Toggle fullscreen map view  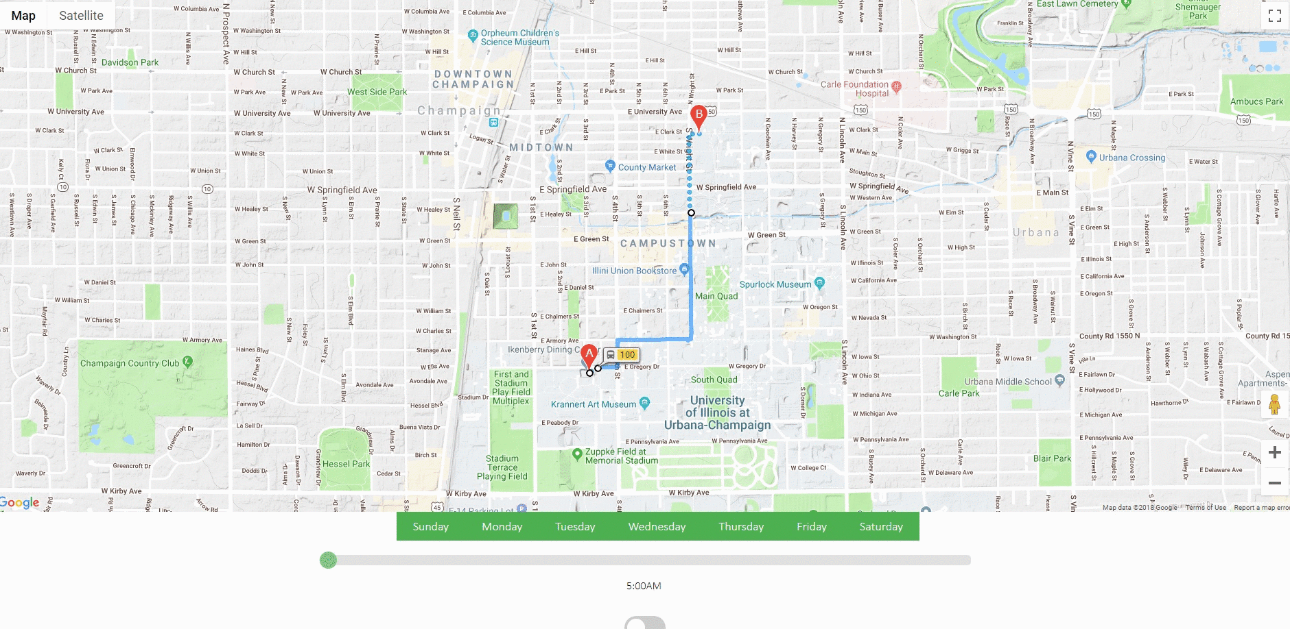1275,16
